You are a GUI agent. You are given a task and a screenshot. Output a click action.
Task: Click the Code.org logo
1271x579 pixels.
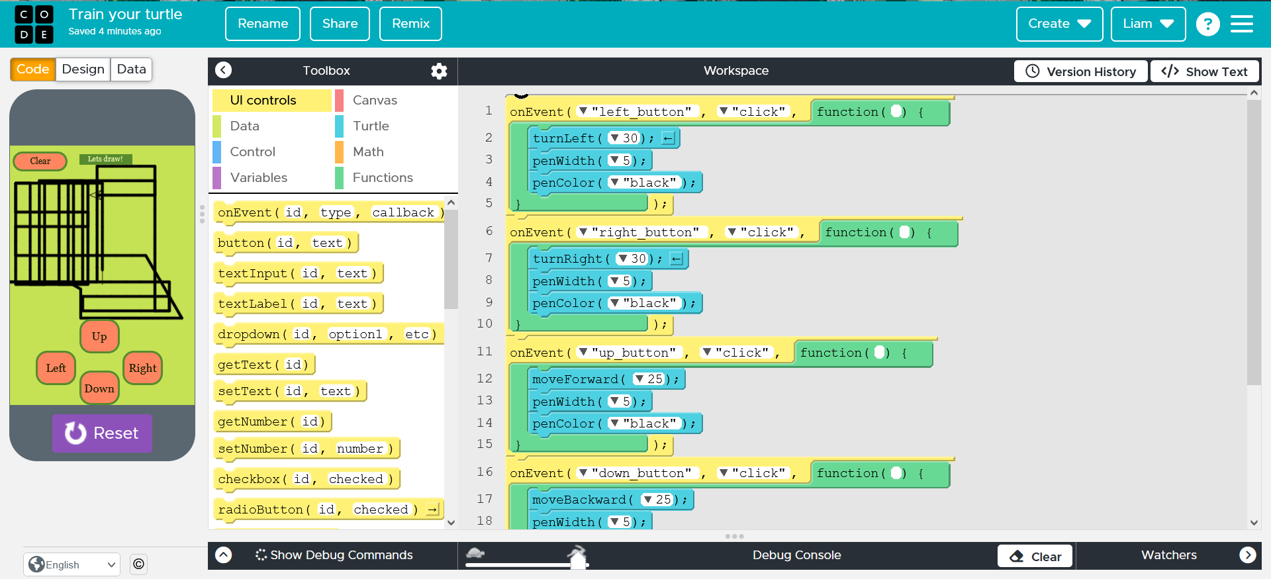coord(34,24)
